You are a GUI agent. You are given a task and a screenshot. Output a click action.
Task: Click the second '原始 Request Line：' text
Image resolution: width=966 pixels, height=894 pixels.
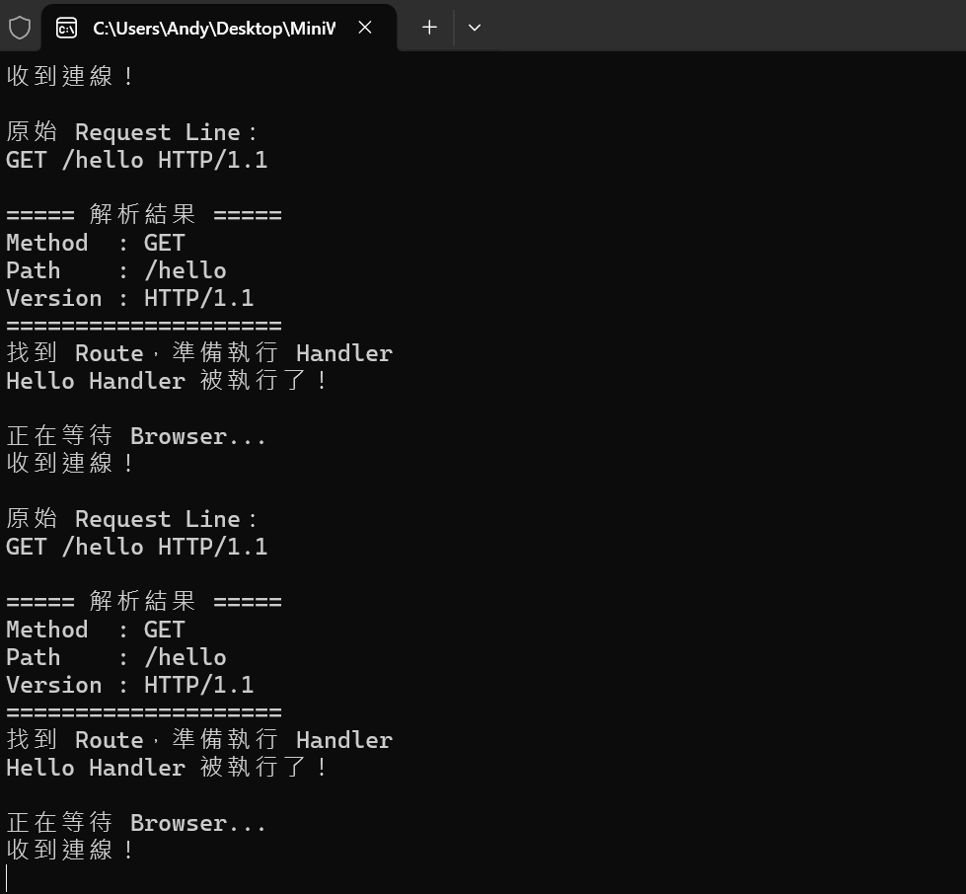(132, 519)
